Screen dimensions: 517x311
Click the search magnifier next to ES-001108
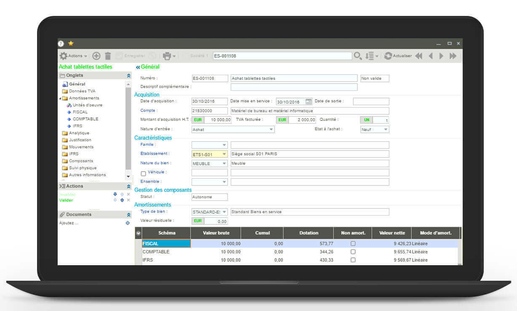click(x=358, y=55)
